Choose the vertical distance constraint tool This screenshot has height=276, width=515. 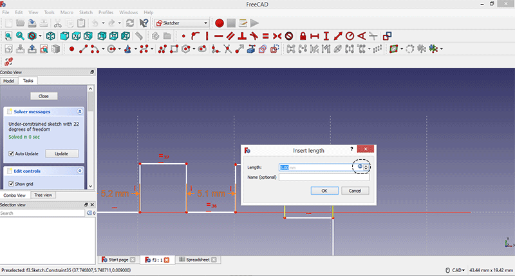(x=327, y=35)
